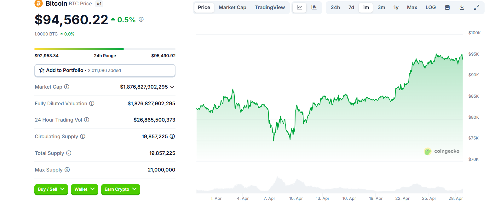Open the calendar date range picker

coord(447,8)
